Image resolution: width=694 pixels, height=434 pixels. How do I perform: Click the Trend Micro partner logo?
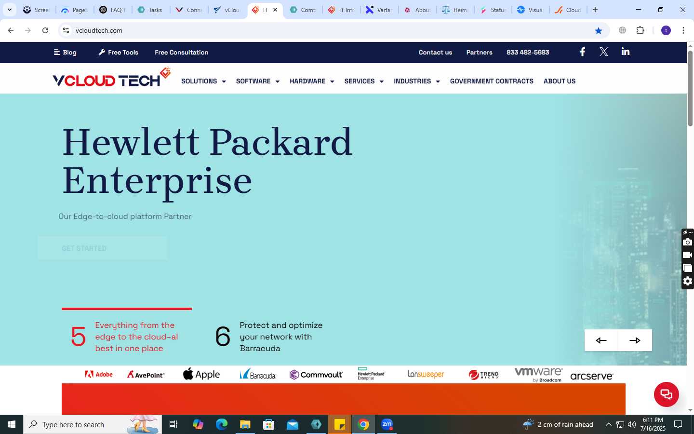point(483,375)
